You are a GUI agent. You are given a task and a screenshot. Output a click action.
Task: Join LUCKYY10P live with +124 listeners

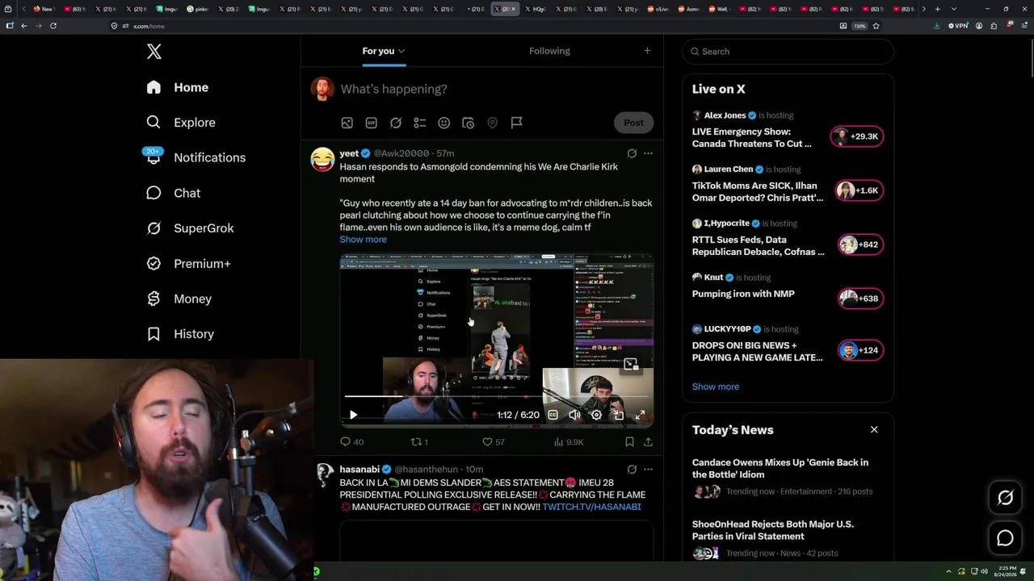[860, 350]
